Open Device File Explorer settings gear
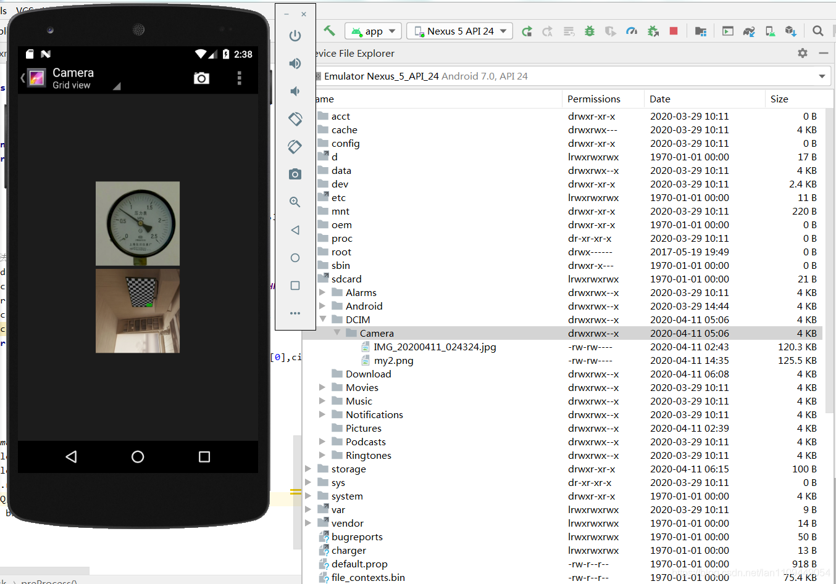 (x=803, y=53)
